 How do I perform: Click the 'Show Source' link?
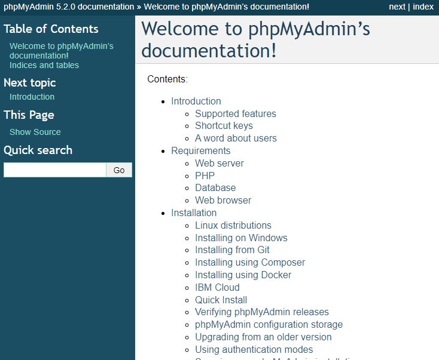[x=35, y=132]
